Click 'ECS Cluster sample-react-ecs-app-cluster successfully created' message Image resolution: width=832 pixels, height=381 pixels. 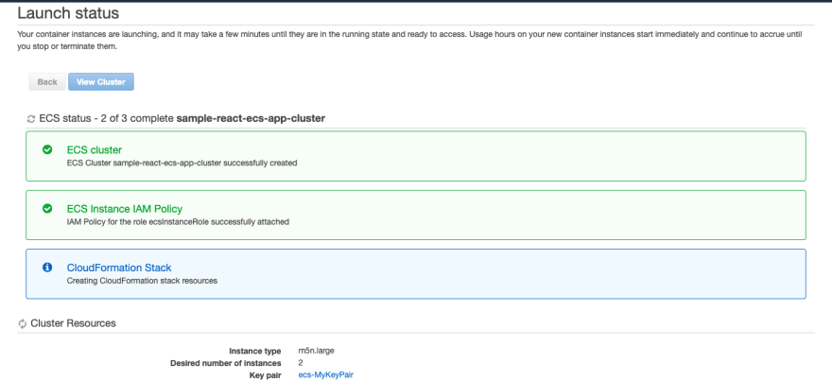pos(182,163)
